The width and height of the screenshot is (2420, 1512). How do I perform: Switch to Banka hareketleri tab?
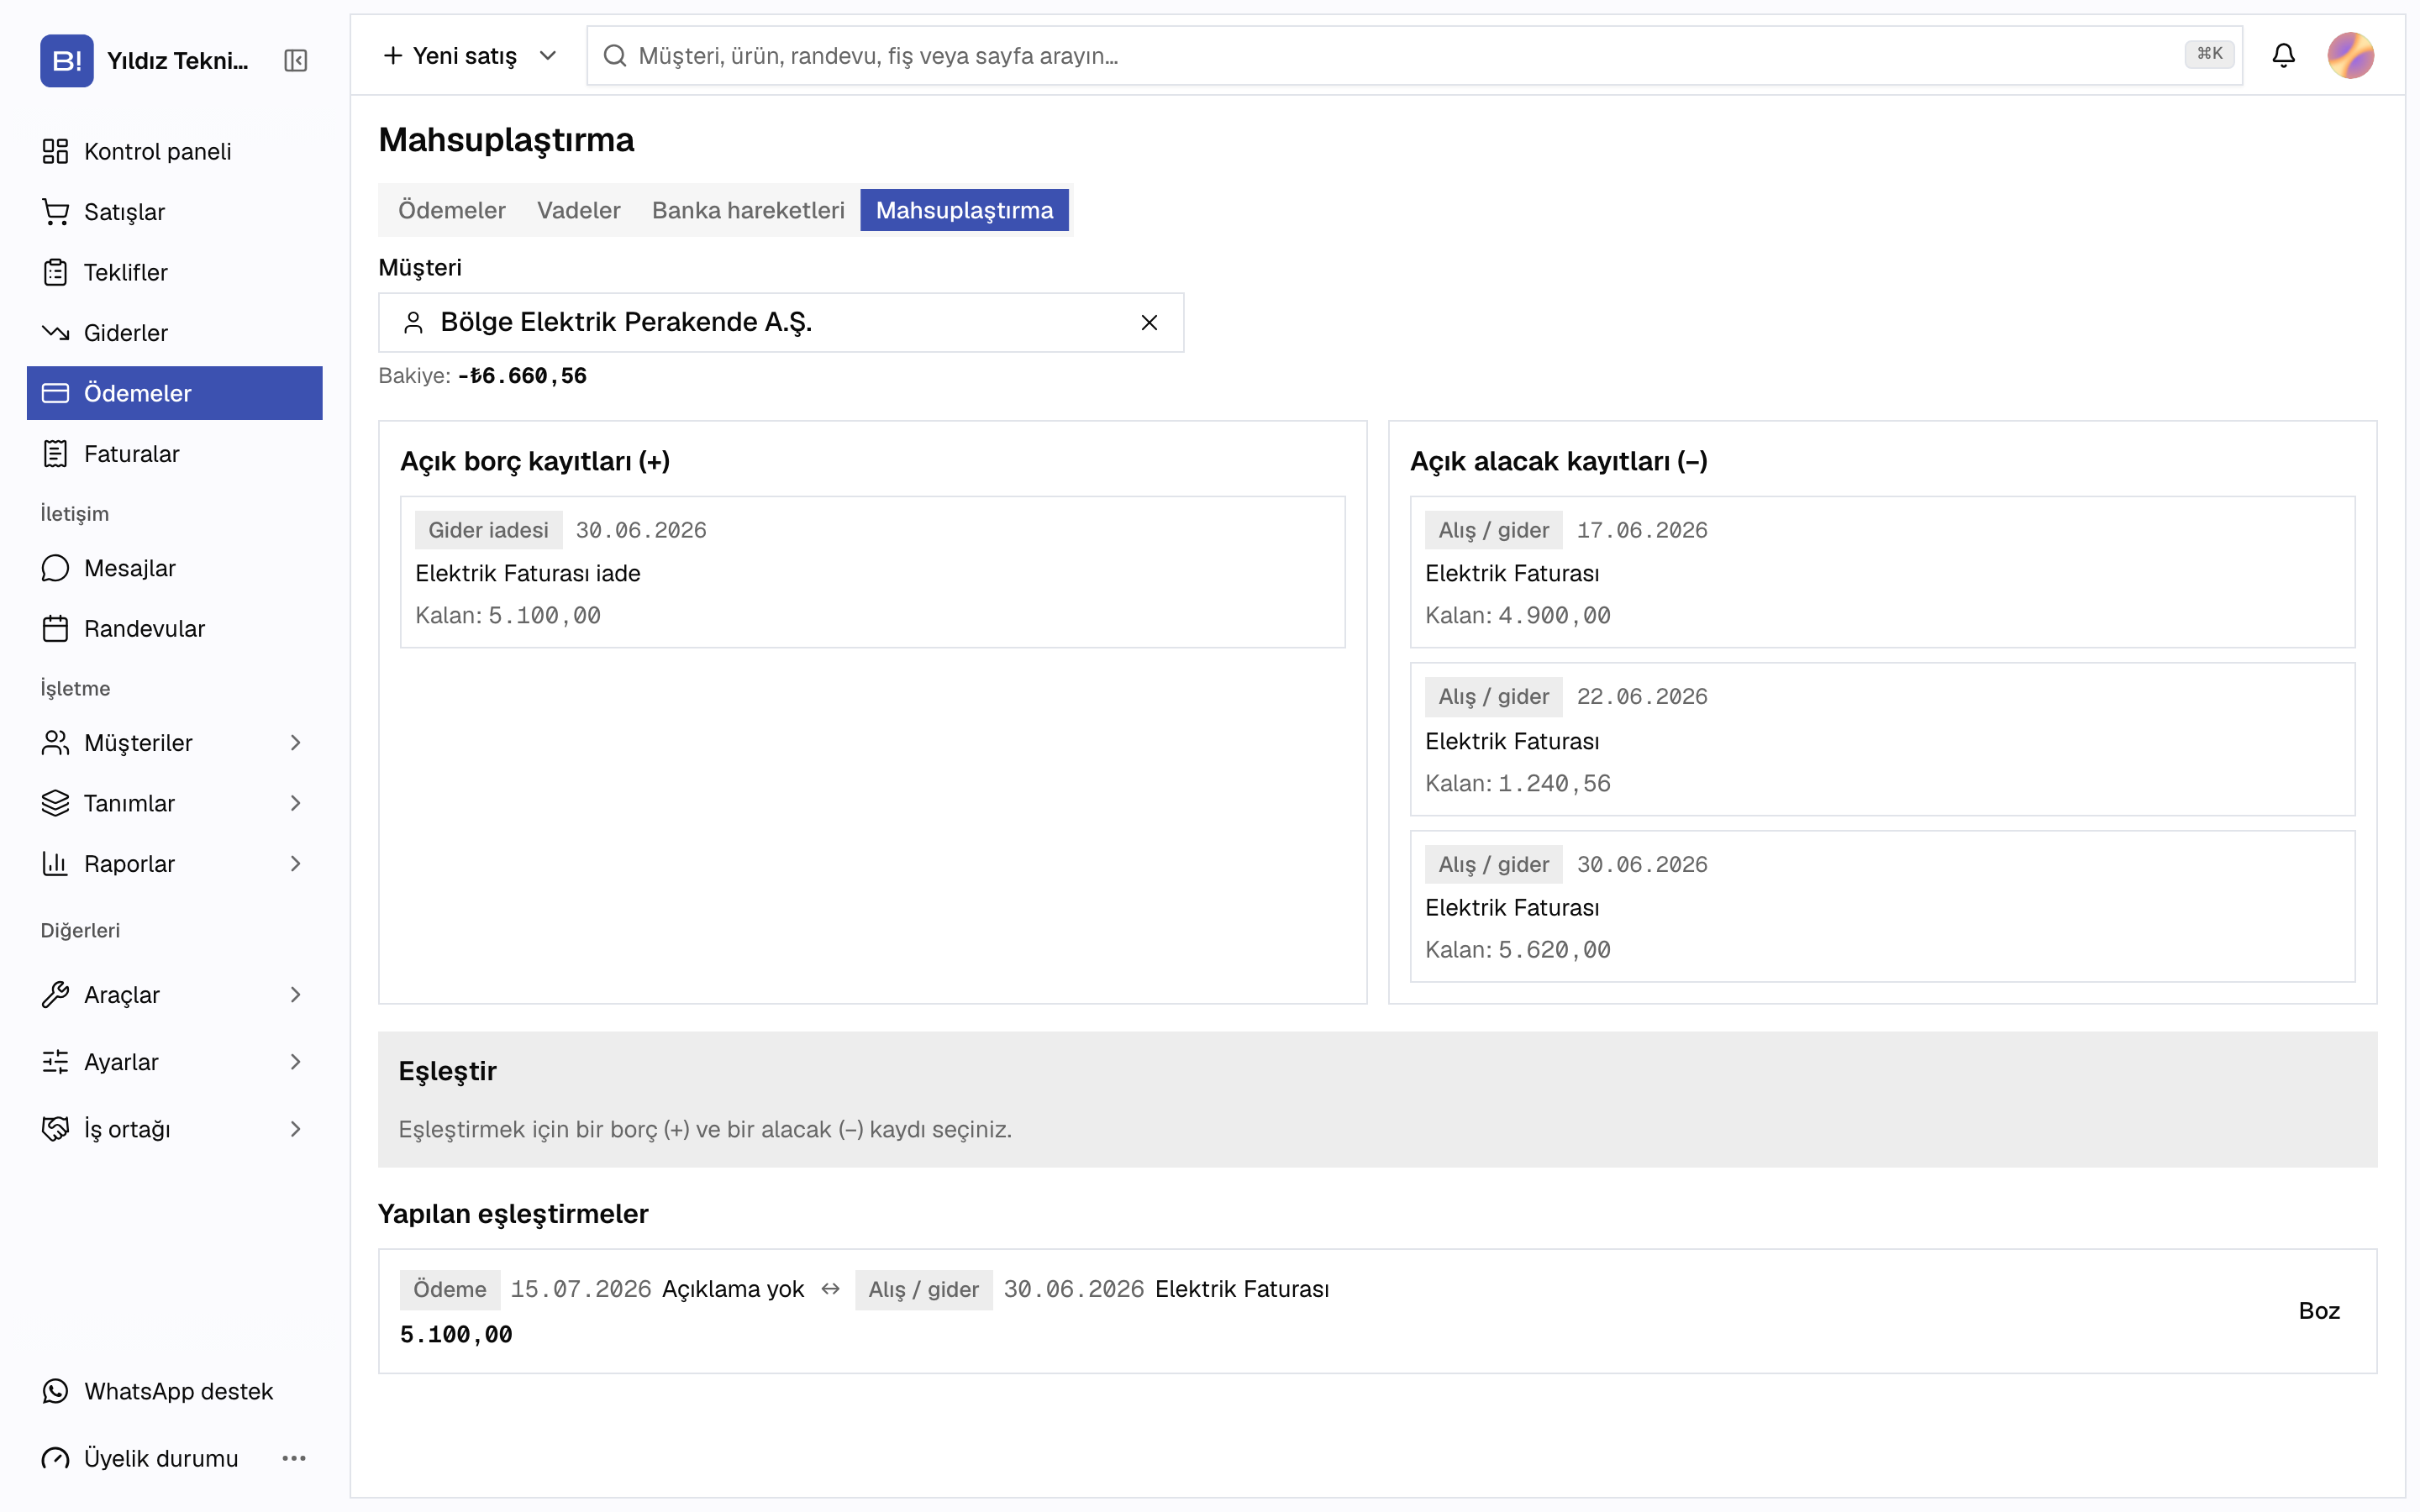[748, 210]
